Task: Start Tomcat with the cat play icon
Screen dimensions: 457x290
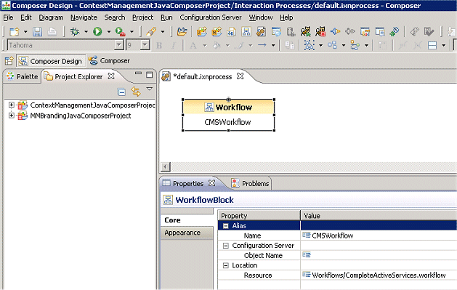Action: (x=305, y=31)
